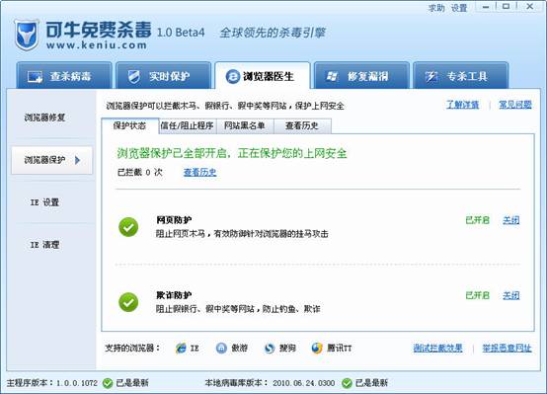Click the IE browser icon in supported browsers
The image size is (547, 394).
point(181,348)
